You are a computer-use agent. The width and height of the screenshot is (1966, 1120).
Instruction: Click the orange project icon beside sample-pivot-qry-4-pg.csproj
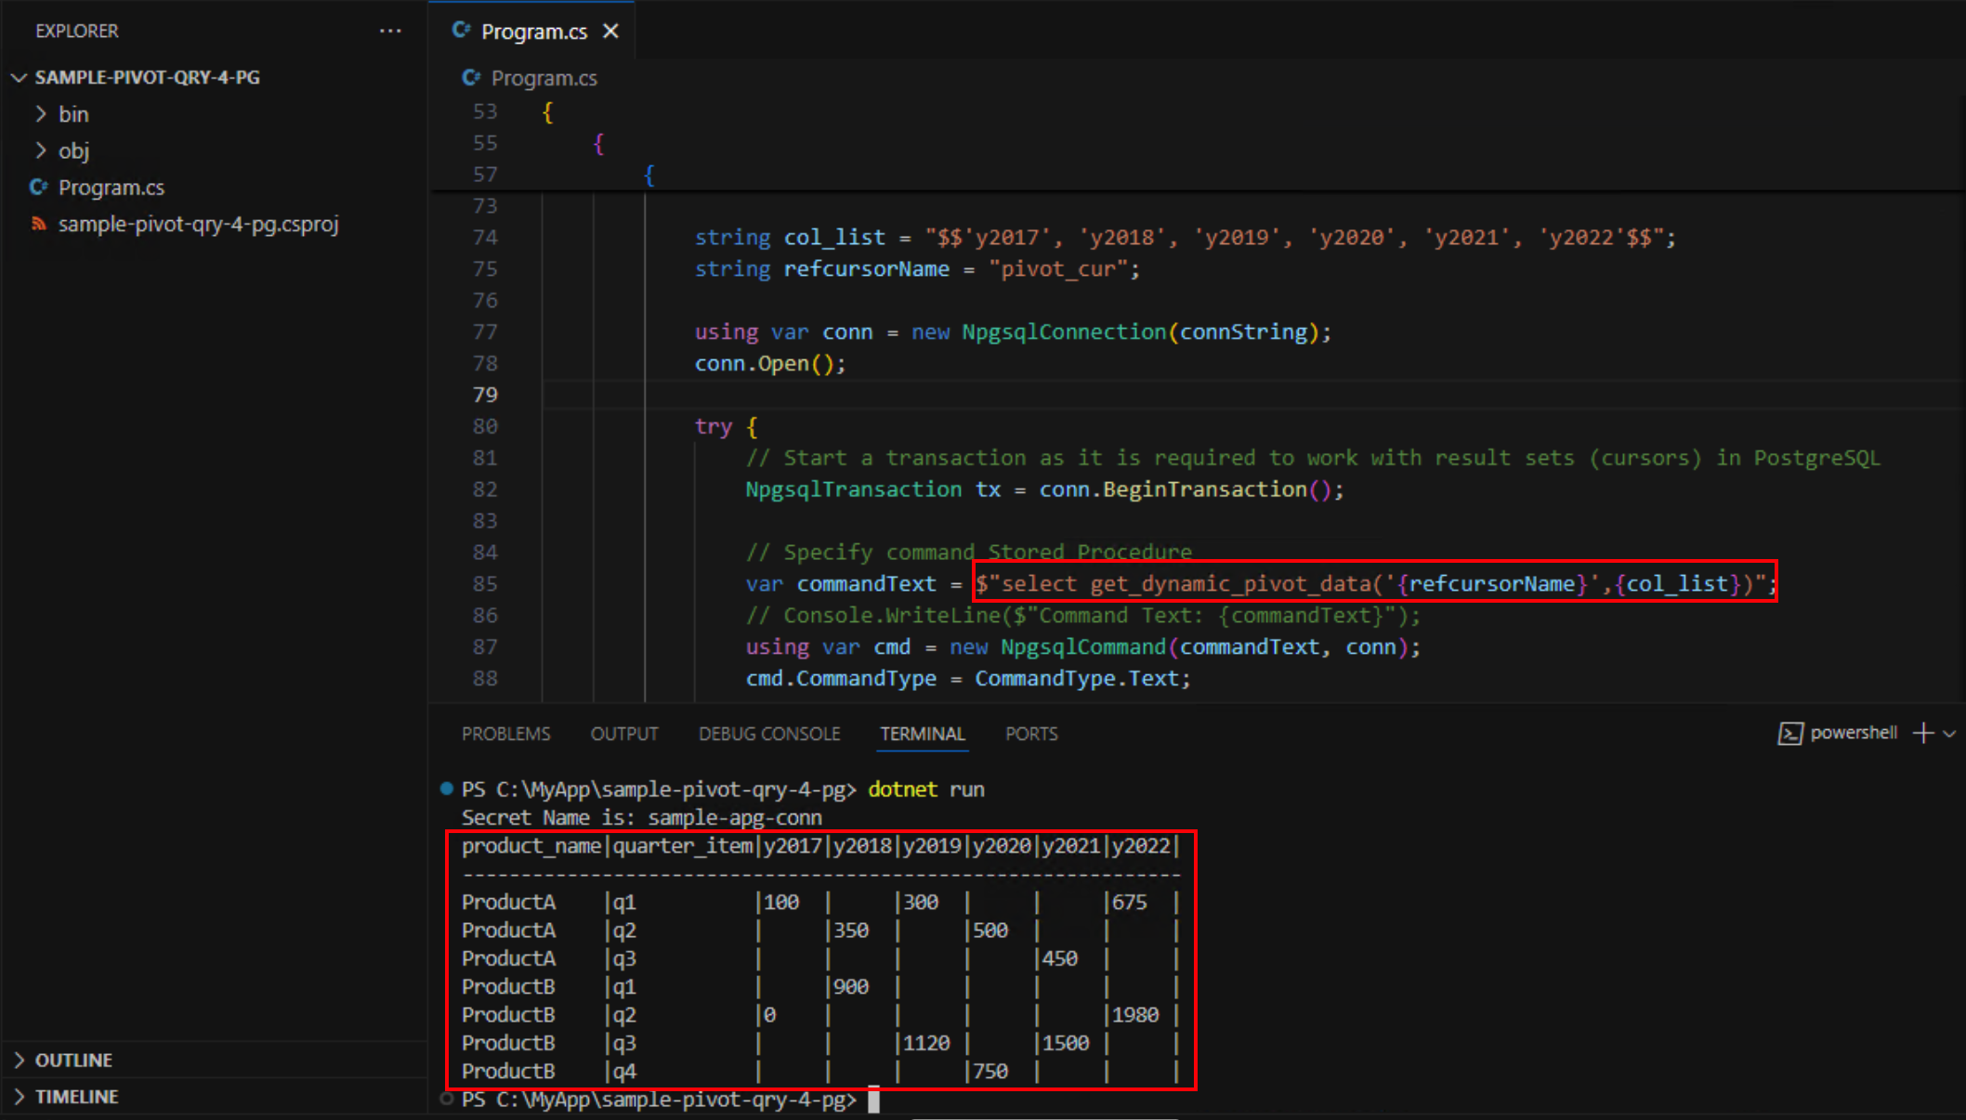coord(39,224)
